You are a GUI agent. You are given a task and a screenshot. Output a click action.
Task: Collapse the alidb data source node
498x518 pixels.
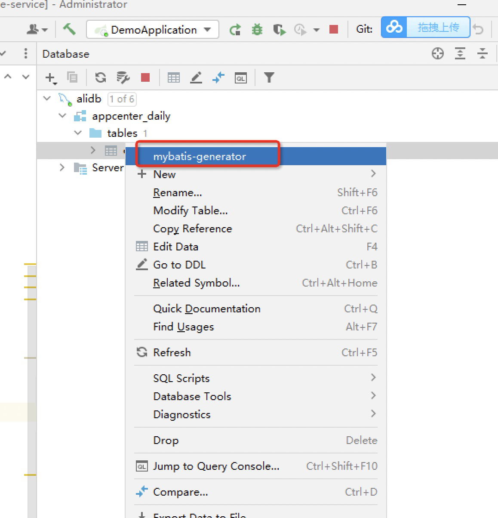point(47,99)
